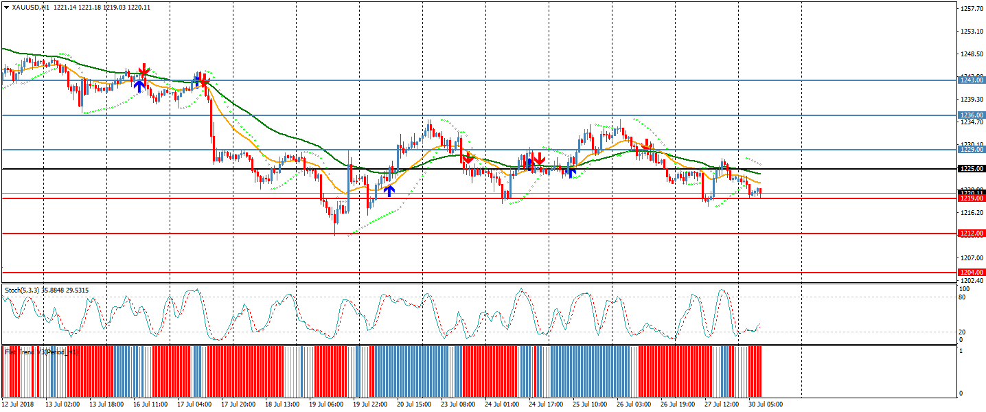Click the dropdown triangle beside XAUUSD,H1

pyautogui.click(x=7, y=7)
